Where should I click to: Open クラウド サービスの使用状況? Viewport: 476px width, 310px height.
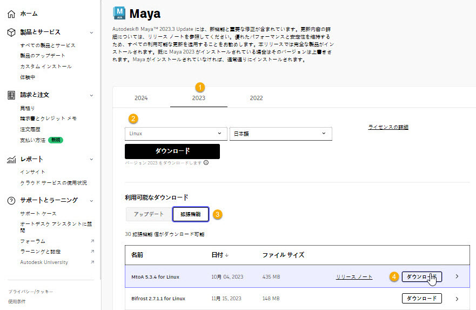click(53, 183)
